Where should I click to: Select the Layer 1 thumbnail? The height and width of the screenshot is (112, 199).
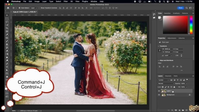164,91
